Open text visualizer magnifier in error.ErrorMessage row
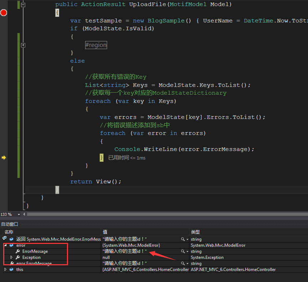Image resolution: width=308 pixels, height=282 pixels. (183, 263)
